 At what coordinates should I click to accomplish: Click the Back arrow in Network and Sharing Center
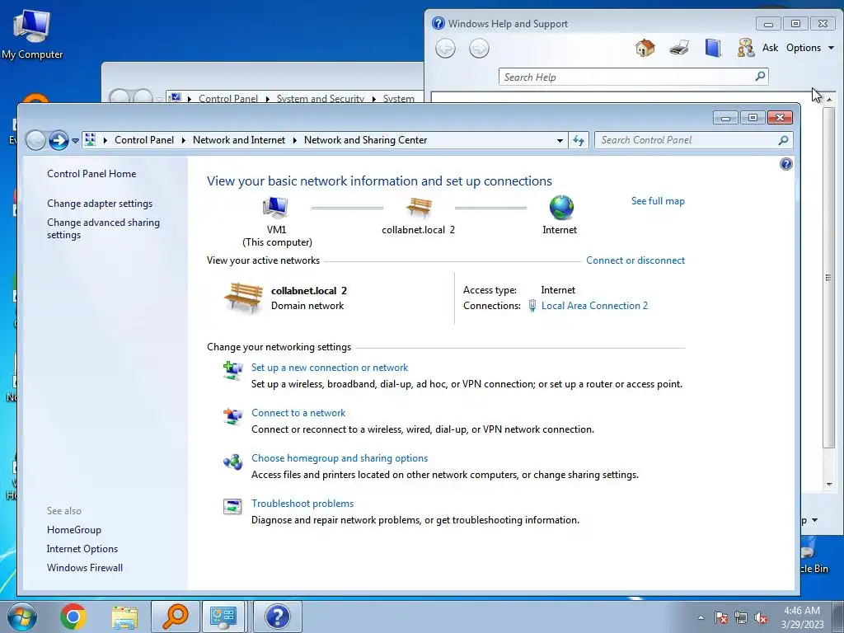click(35, 140)
